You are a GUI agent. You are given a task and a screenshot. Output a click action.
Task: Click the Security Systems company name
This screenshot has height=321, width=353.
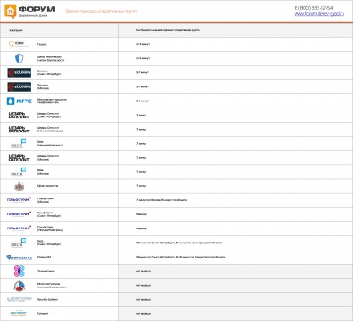pos(48,299)
